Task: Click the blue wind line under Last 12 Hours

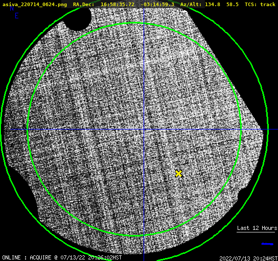Action: click(x=267, y=244)
